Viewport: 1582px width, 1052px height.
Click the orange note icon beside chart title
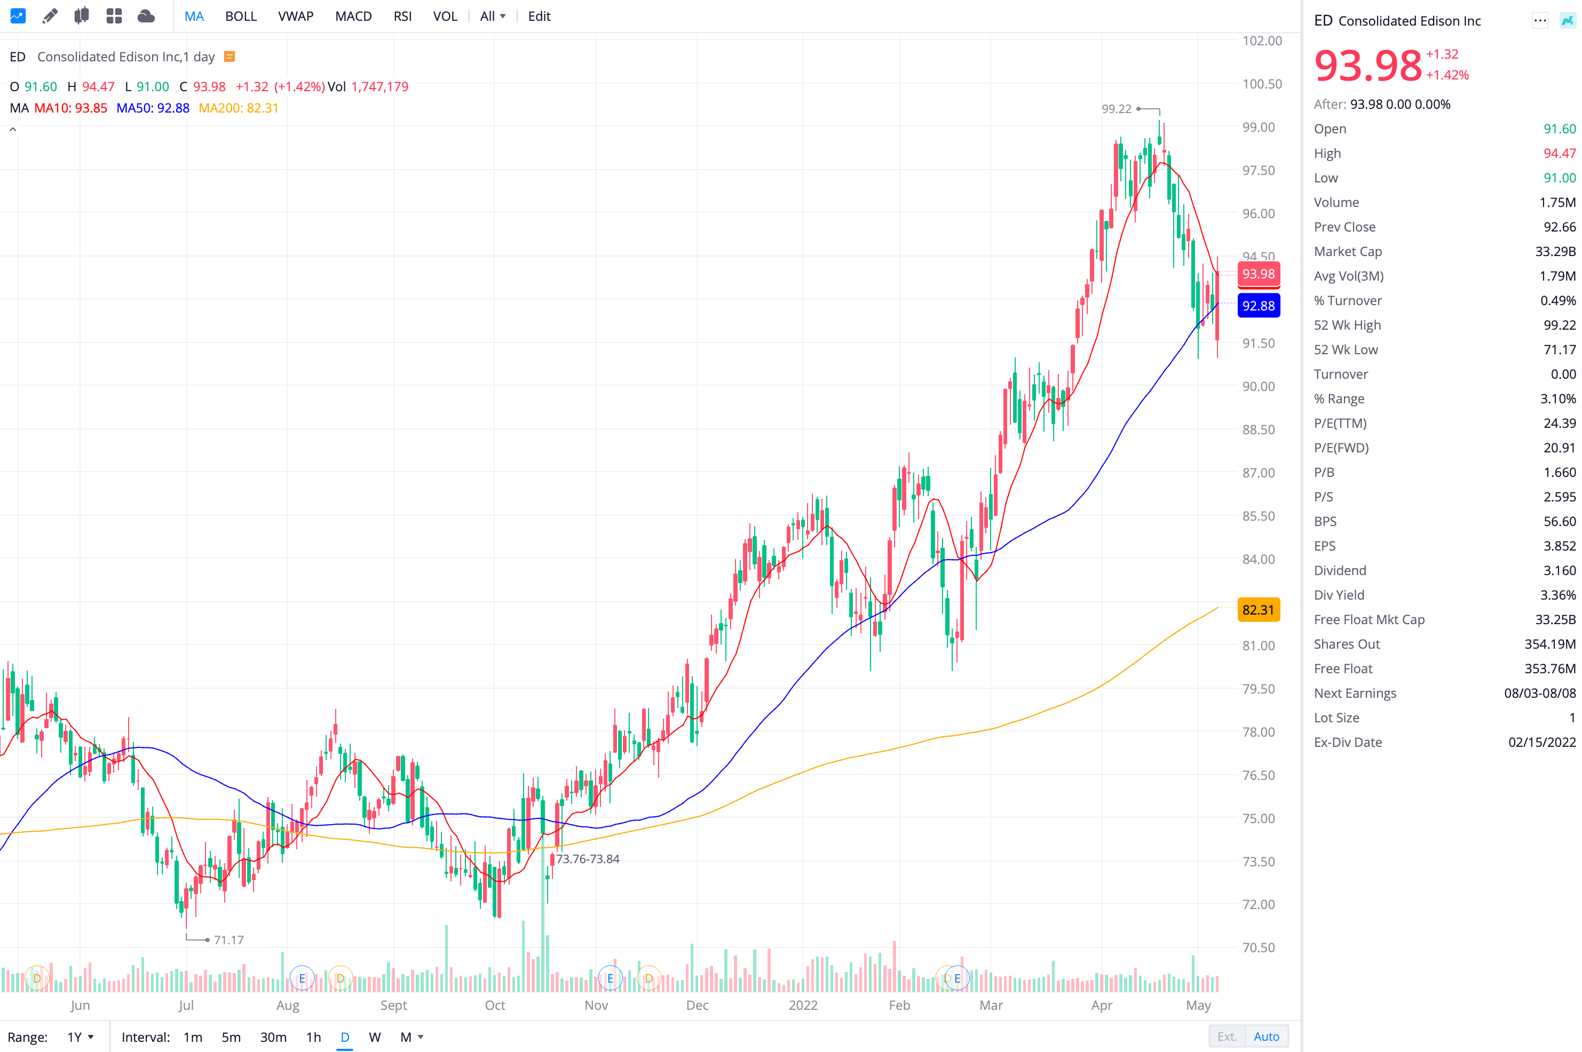coord(229,57)
